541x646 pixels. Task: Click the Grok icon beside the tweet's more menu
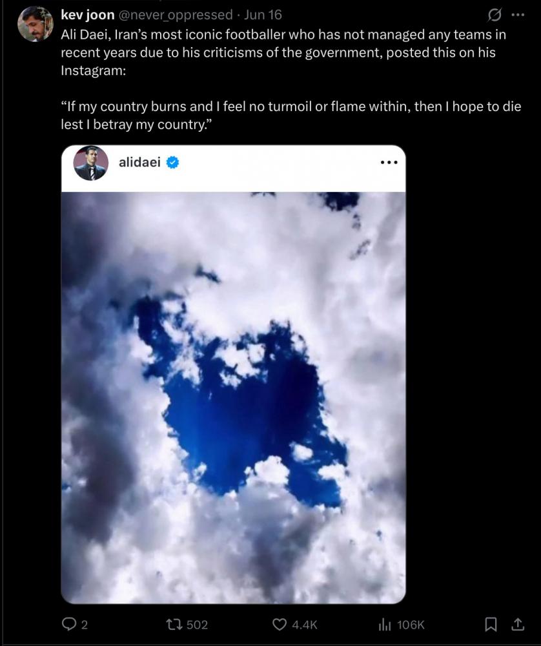[496, 14]
